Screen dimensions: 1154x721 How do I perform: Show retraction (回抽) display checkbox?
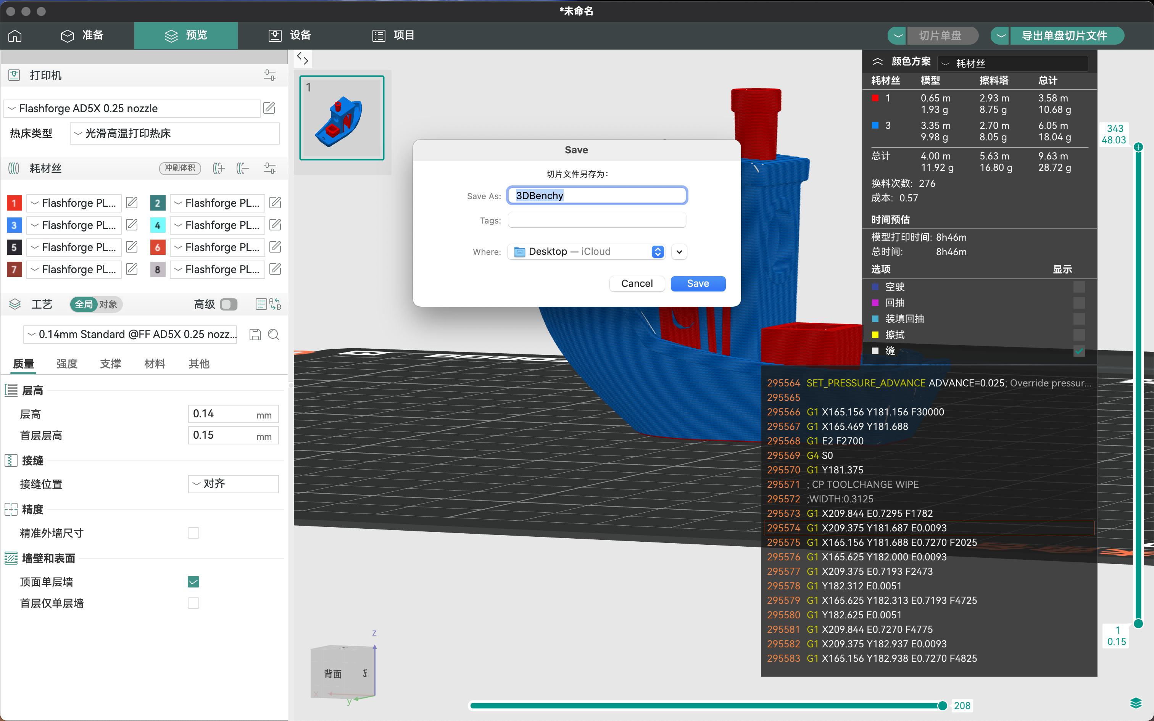click(1079, 303)
